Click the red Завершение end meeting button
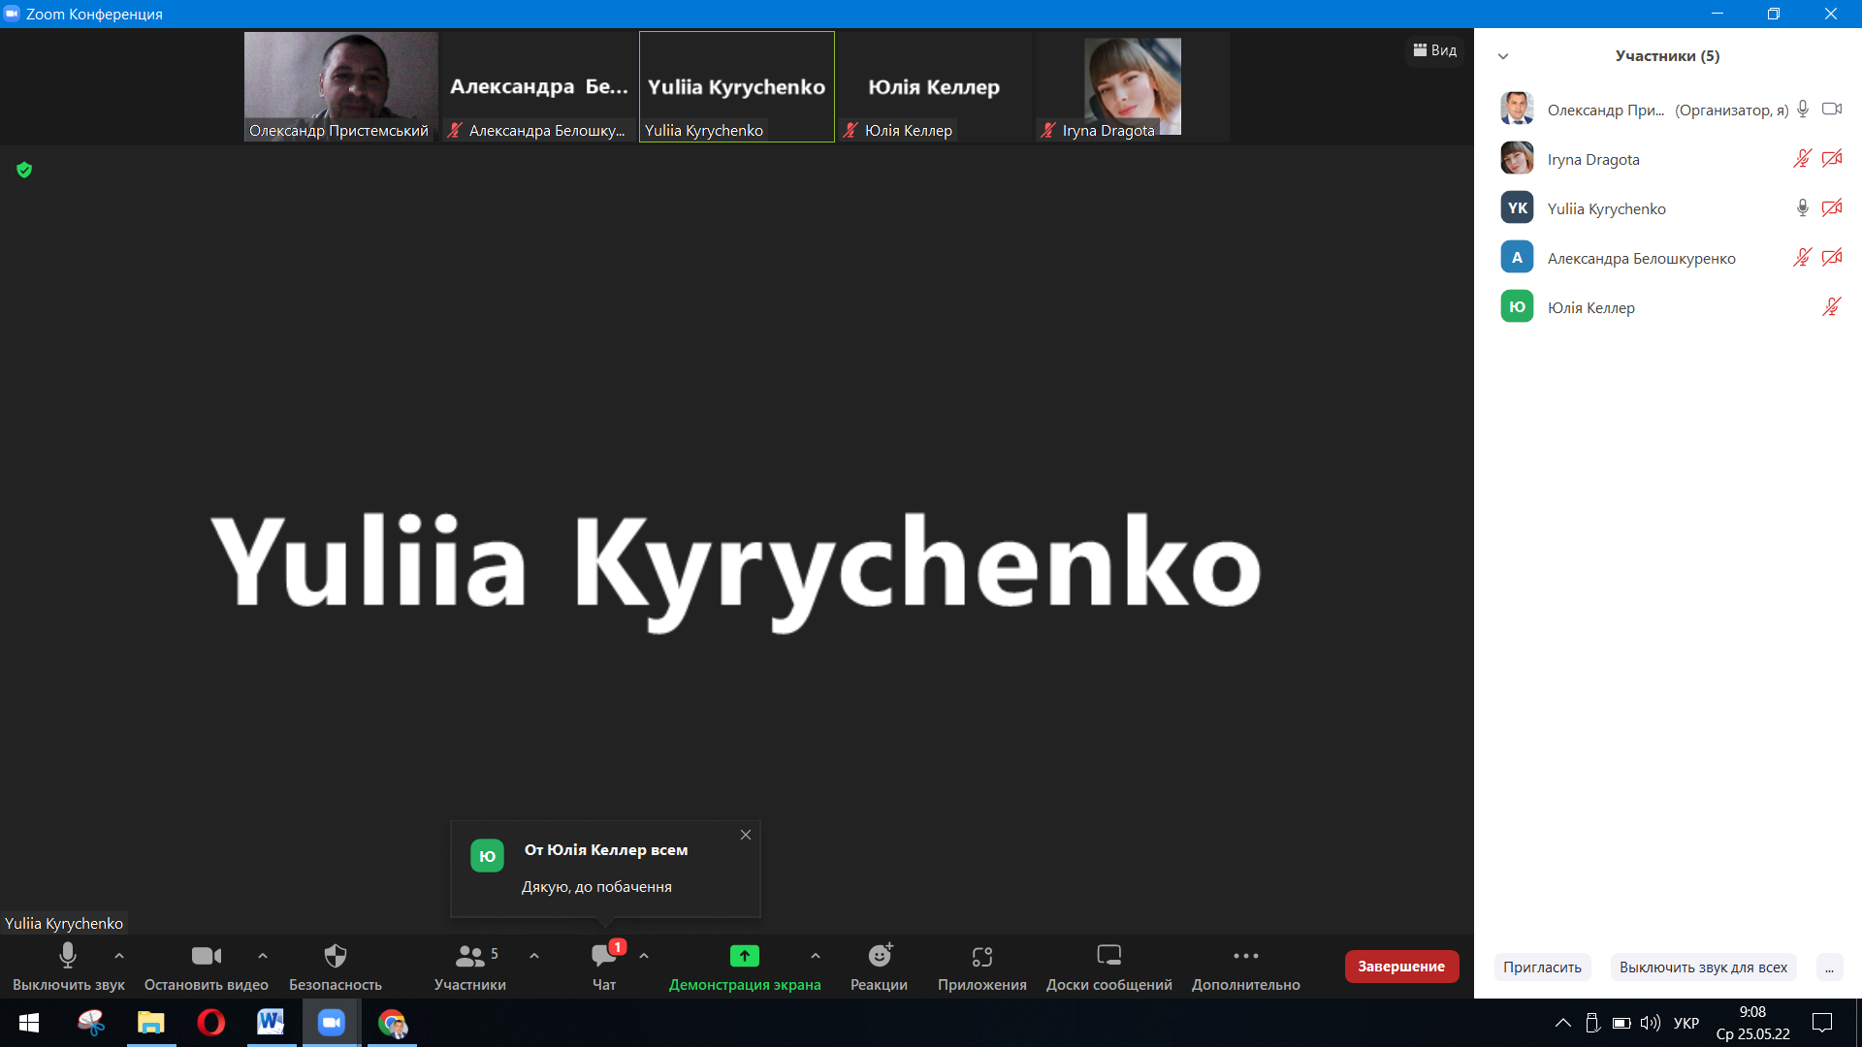This screenshot has height=1047, width=1862. [x=1401, y=967]
